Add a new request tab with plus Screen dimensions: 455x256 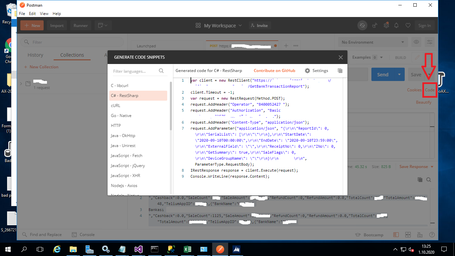pos(286,46)
